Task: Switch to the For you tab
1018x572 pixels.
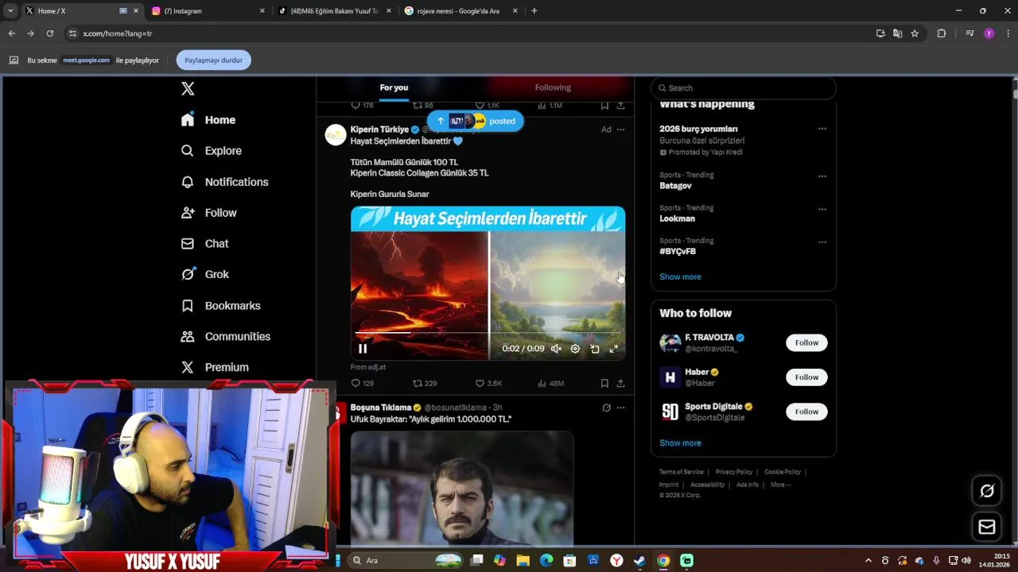Action: (394, 87)
